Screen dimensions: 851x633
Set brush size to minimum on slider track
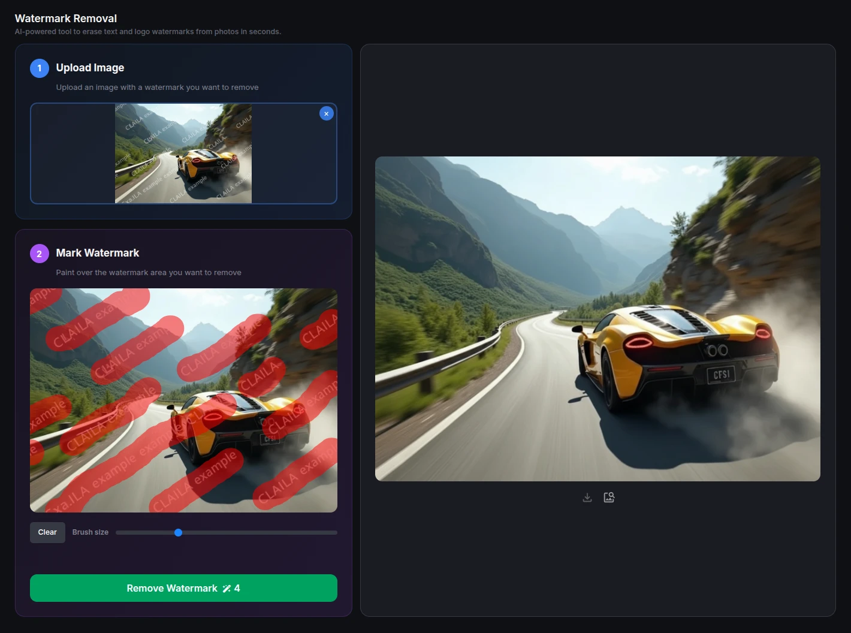tap(117, 532)
